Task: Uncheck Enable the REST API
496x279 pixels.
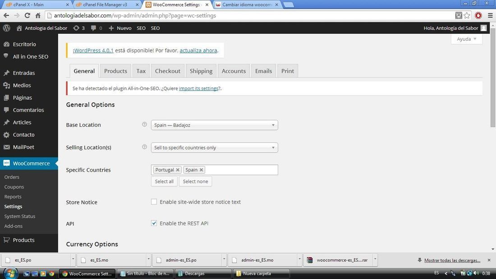Action: tap(154, 223)
